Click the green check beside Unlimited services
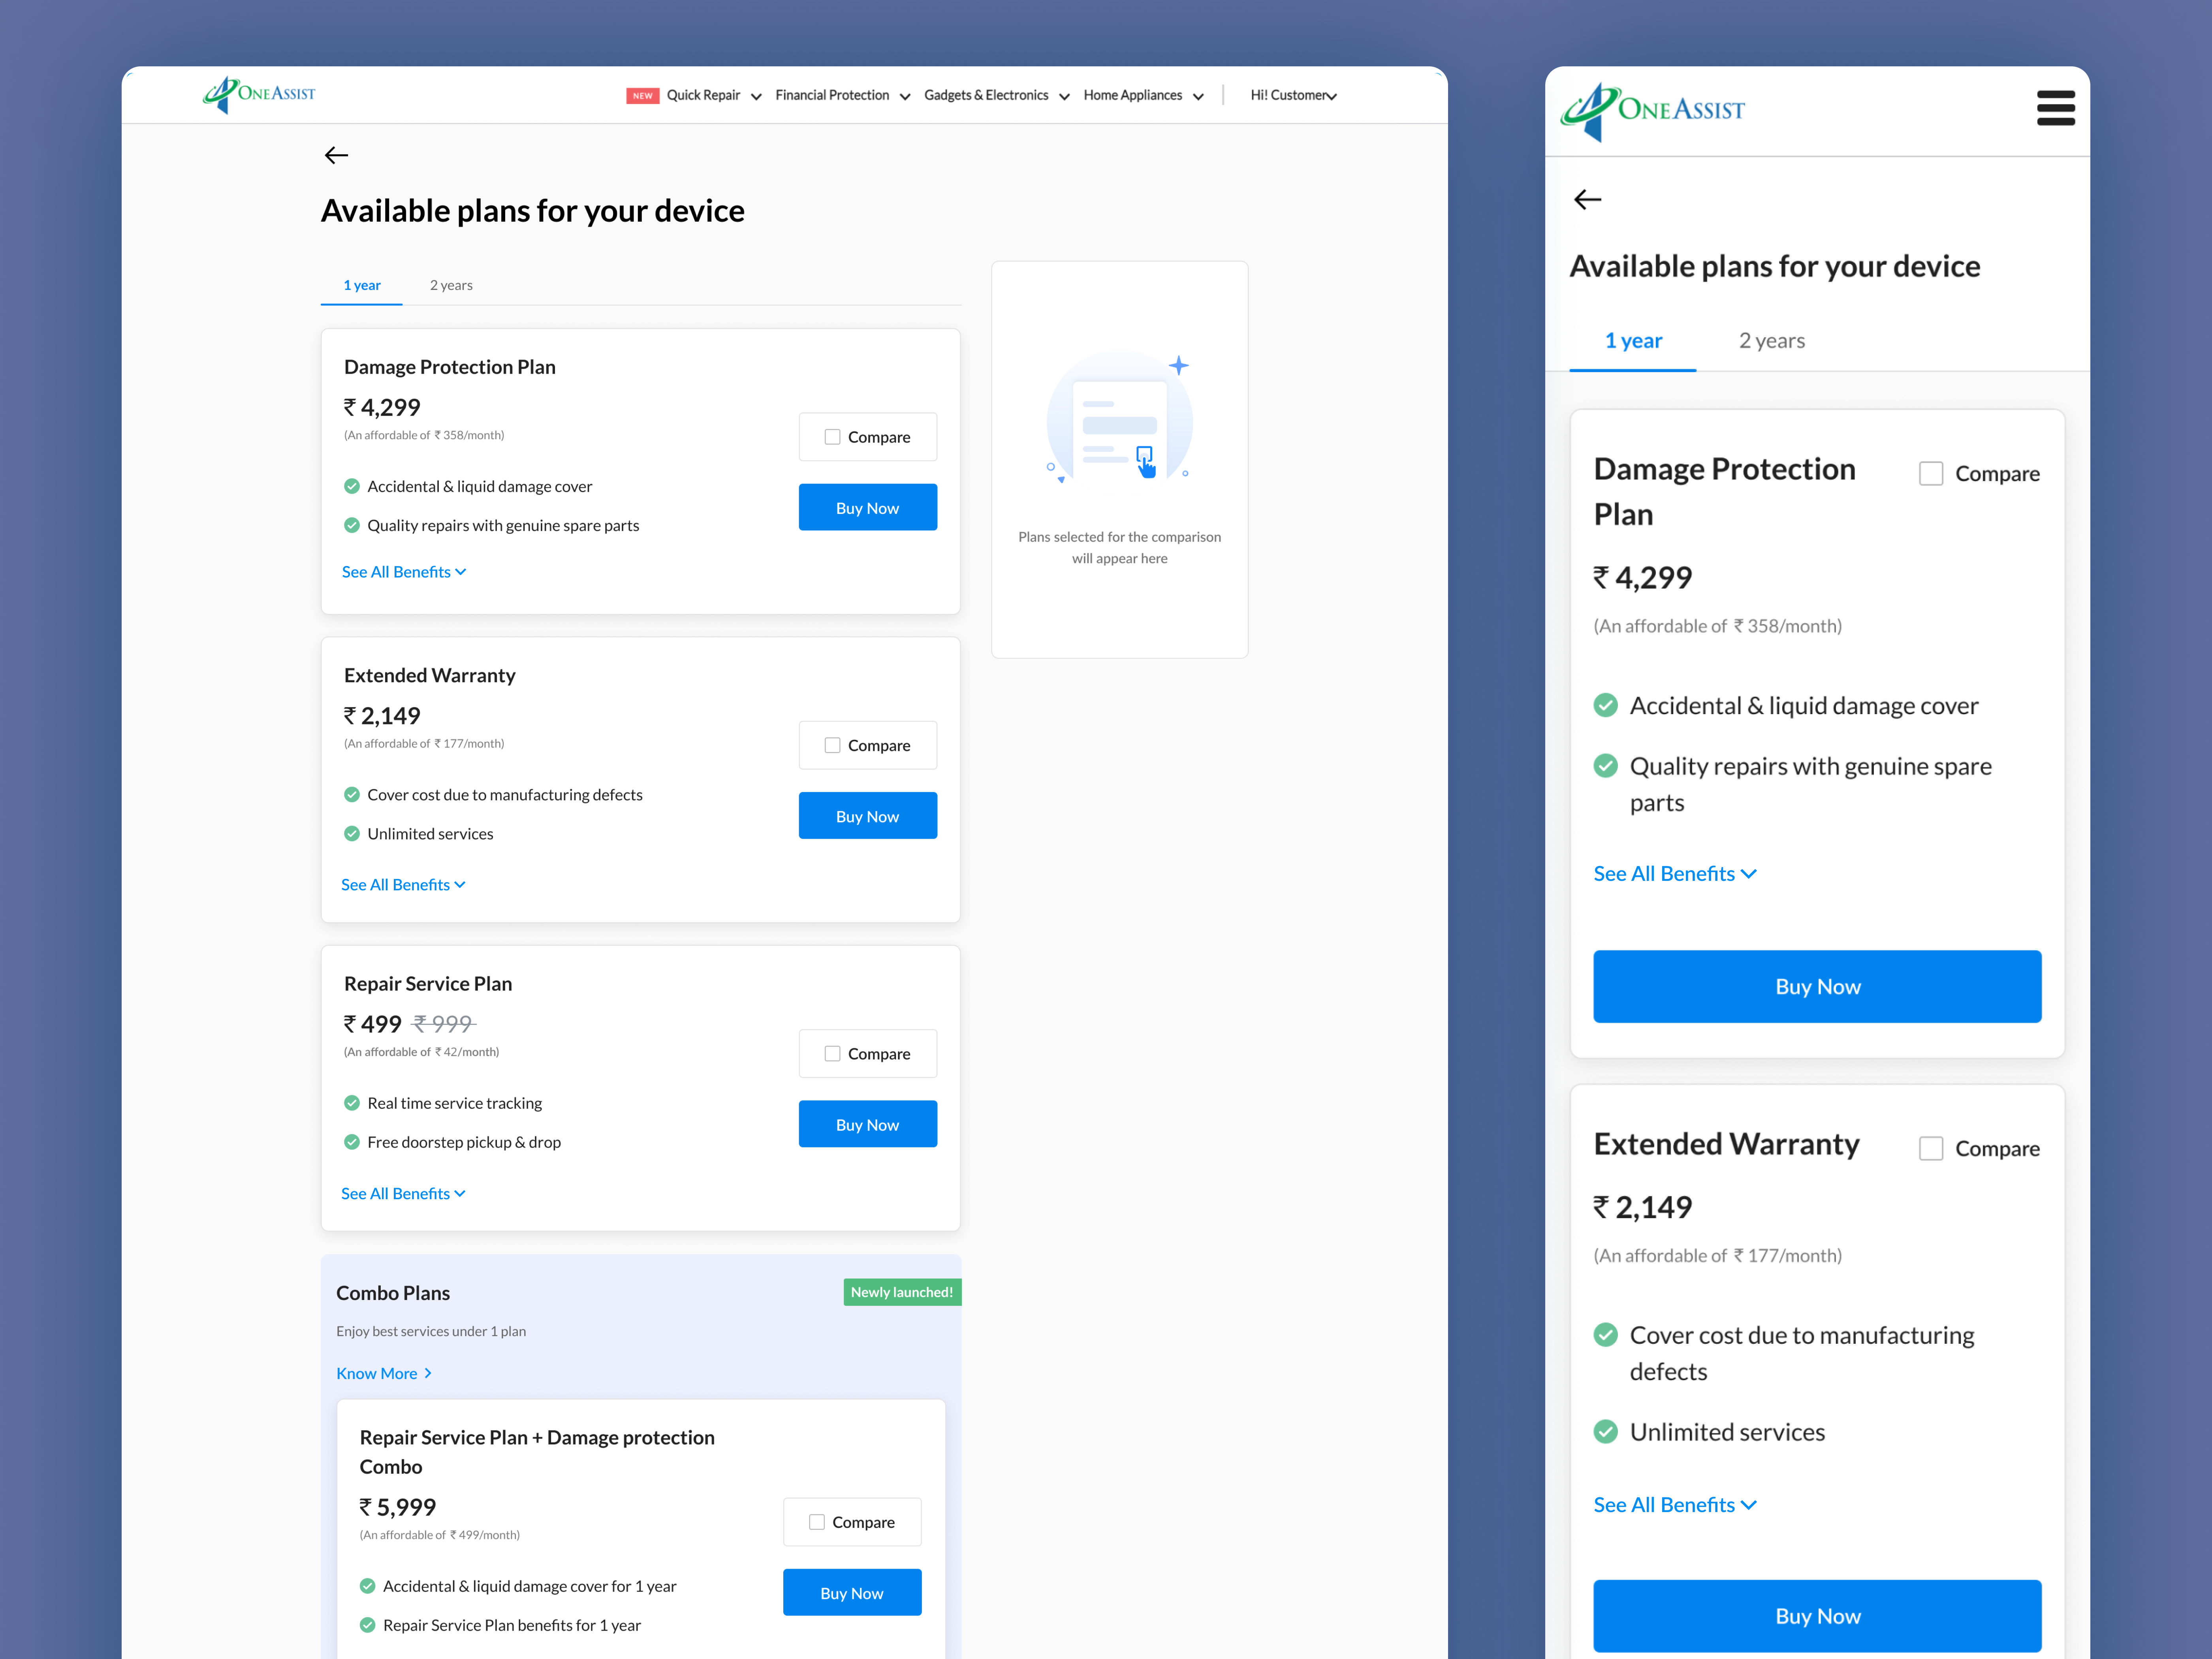This screenshot has width=2212, height=1659. click(x=352, y=834)
